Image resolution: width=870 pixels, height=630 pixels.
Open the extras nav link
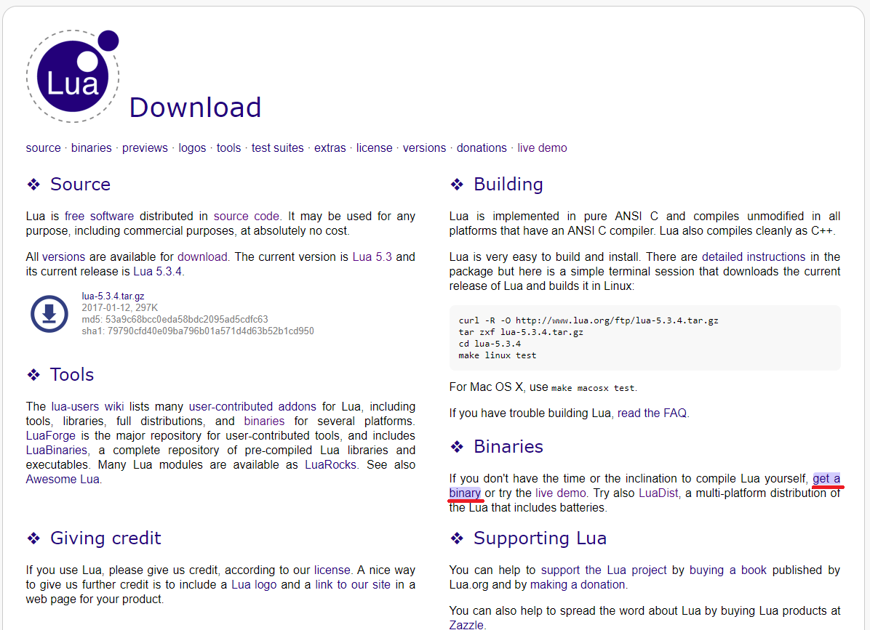[330, 148]
